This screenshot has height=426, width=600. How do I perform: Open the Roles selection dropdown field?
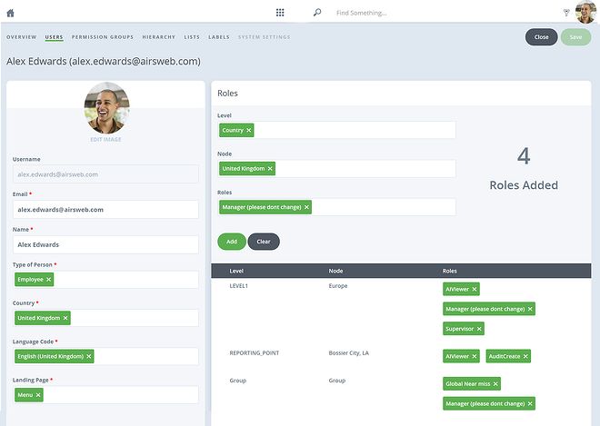[x=336, y=207]
